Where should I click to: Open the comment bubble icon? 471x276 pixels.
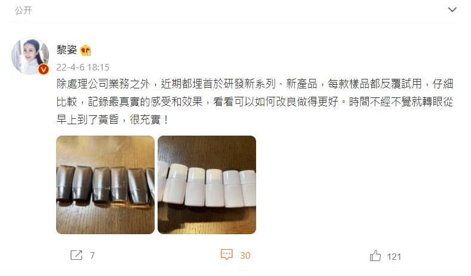[x=226, y=254]
